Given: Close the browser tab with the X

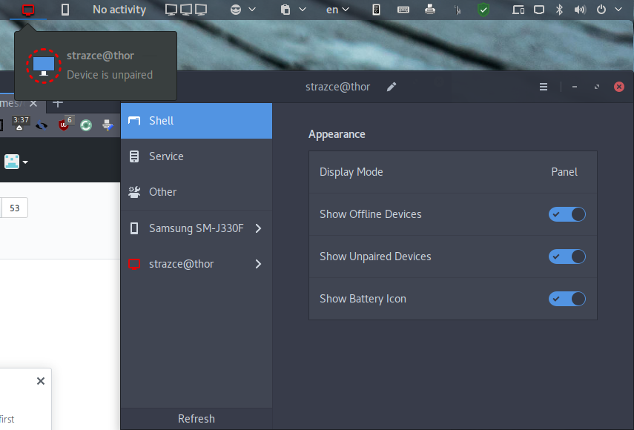Looking at the screenshot, I should pos(33,104).
